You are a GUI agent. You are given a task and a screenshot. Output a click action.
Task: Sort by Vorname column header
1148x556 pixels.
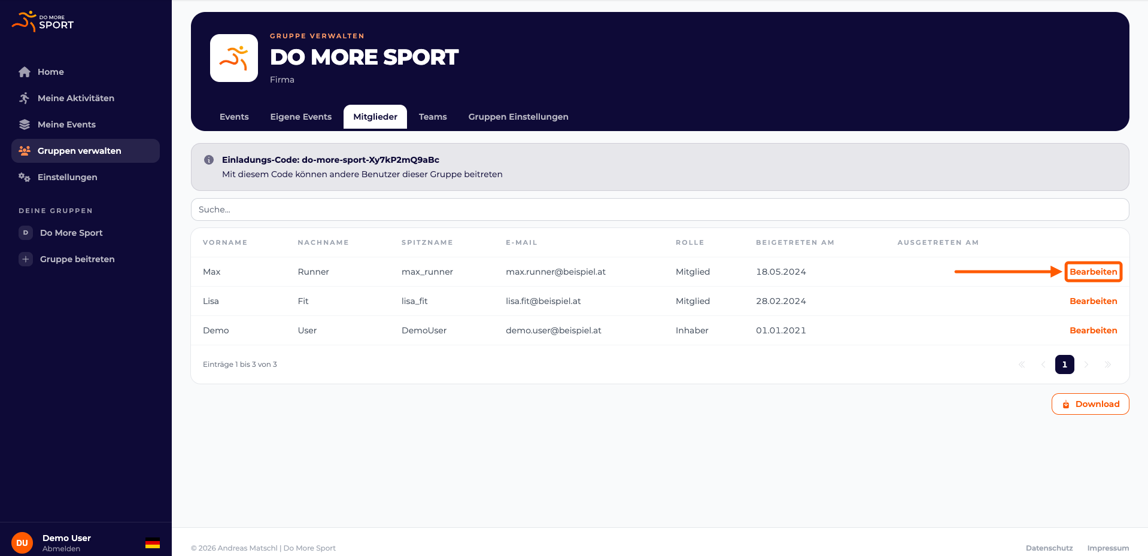[225, 242]
